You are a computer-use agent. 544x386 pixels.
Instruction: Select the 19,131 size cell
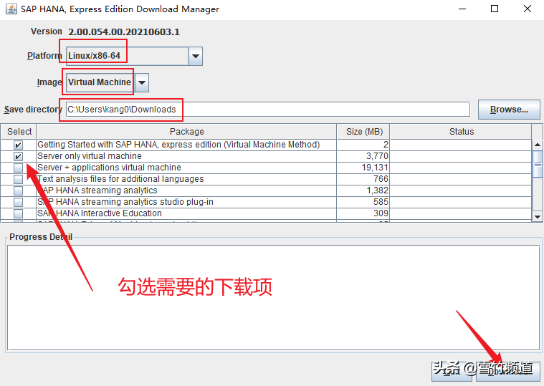pos(363,168)
